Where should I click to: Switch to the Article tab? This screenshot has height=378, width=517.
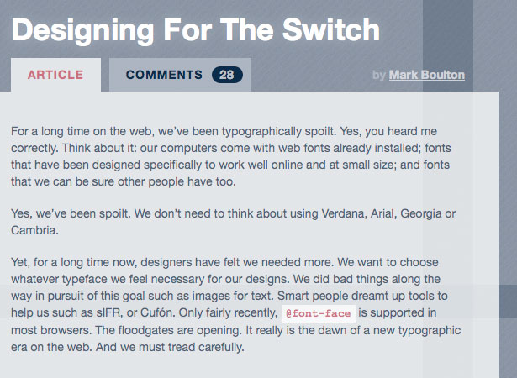[55, 75]
